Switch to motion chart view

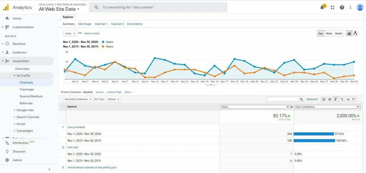pyautogui.click(x=356, y=33)
